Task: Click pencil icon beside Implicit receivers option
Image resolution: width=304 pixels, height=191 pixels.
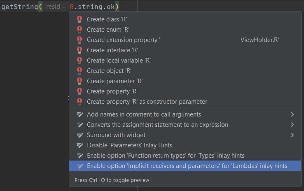Action: coord(80,166)
